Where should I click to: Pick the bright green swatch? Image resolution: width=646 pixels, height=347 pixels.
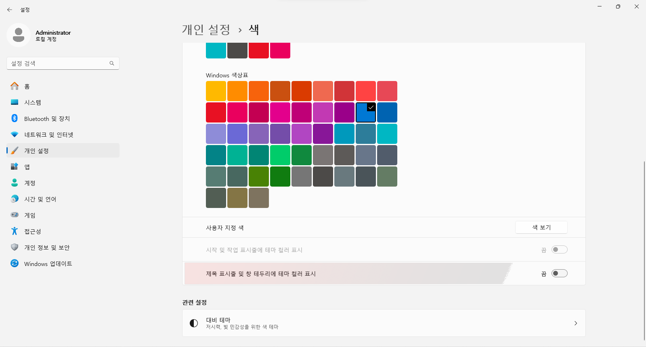pyautogui.click(x=280, y=155)
